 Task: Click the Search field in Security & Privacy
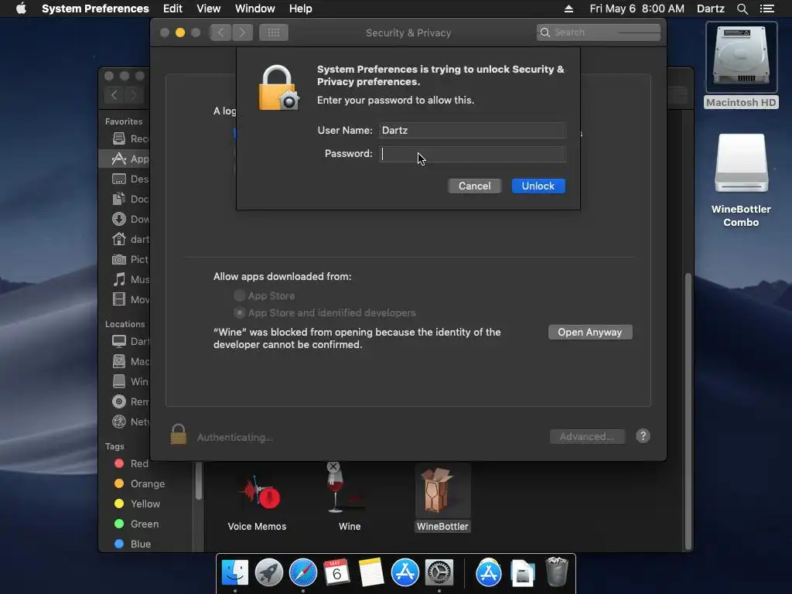coord(599,32)
